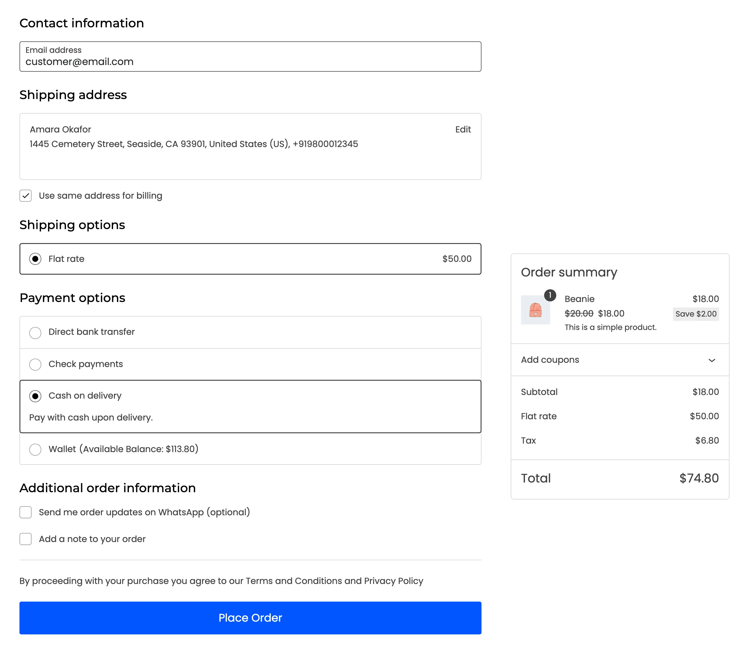
Task: Click the Place Order button
Action: point(250,618)
